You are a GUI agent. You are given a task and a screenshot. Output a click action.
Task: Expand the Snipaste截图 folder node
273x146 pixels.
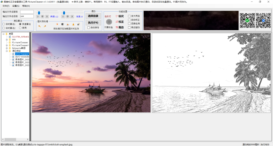click(7, 48)
